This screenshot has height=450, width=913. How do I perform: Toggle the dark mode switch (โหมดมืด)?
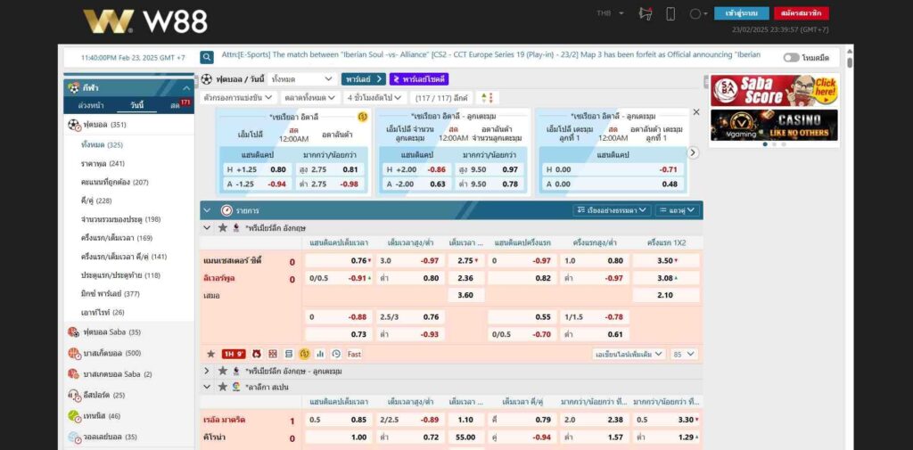[792, 57]
